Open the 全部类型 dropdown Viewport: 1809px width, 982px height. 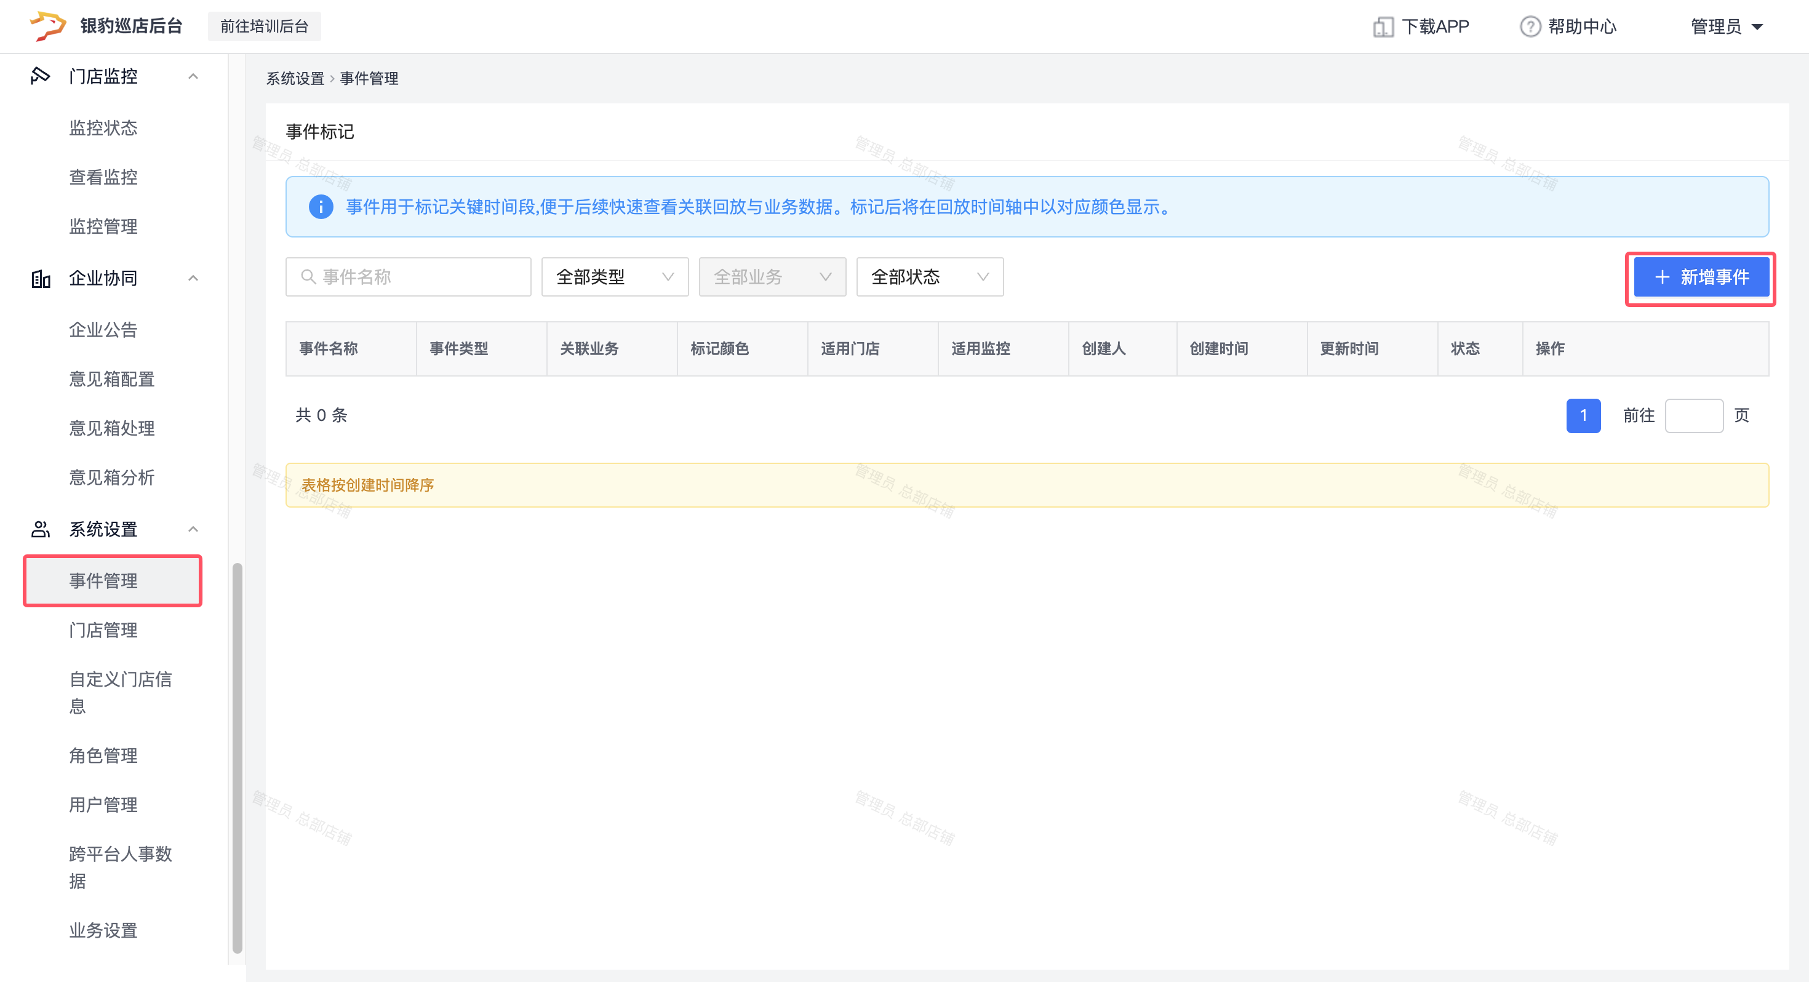click(615, 277)
